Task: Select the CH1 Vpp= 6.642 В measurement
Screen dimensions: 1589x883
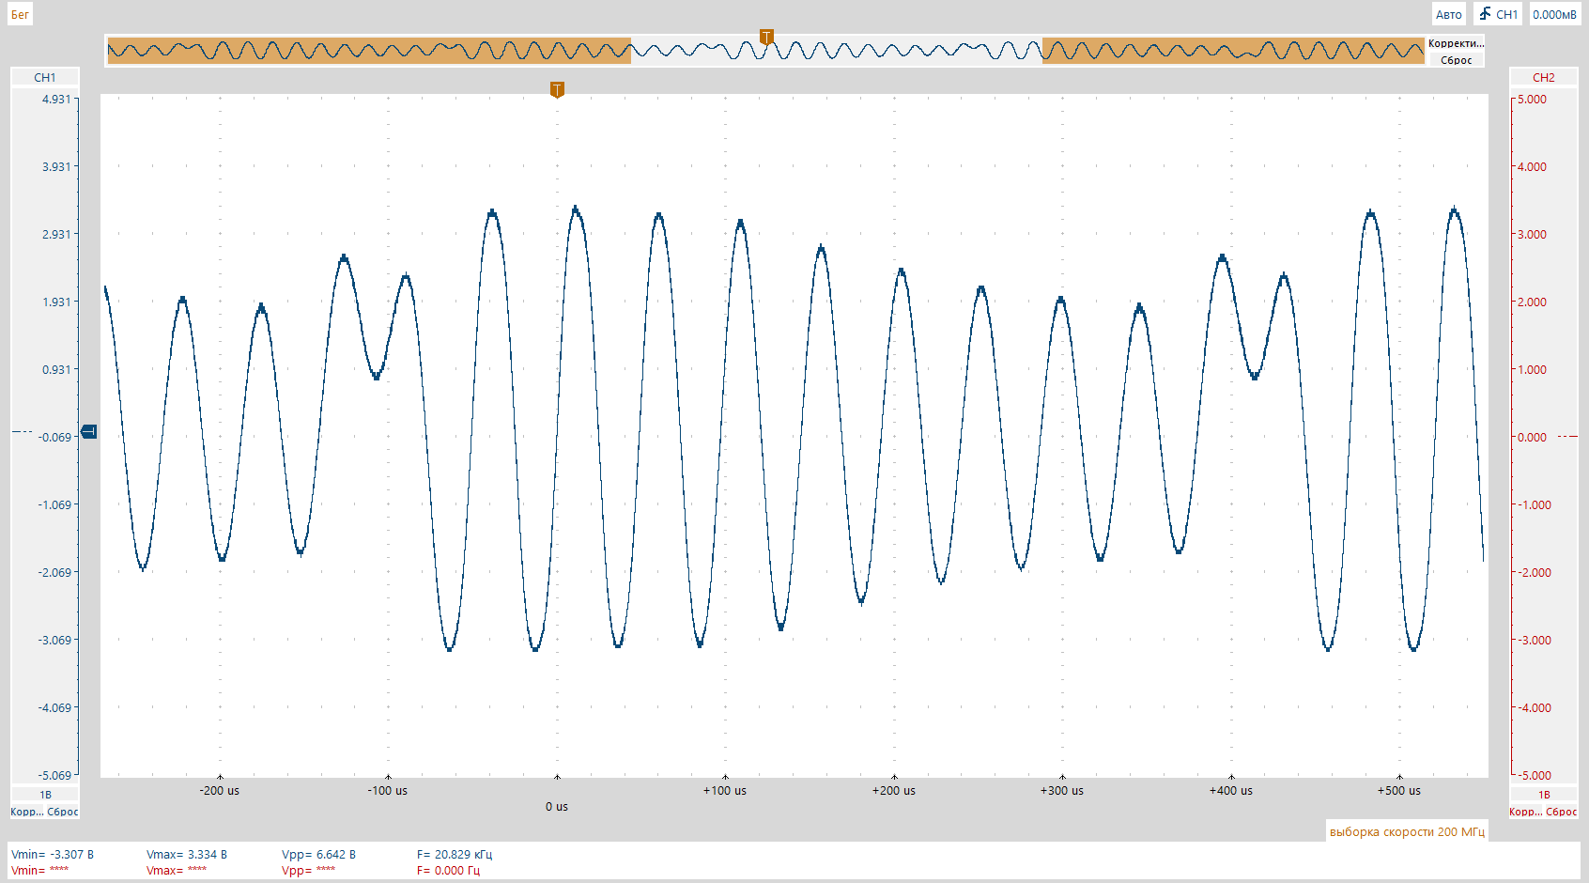Action: tap(319, 854)
